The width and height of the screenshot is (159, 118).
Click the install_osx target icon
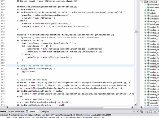[148, 21]
